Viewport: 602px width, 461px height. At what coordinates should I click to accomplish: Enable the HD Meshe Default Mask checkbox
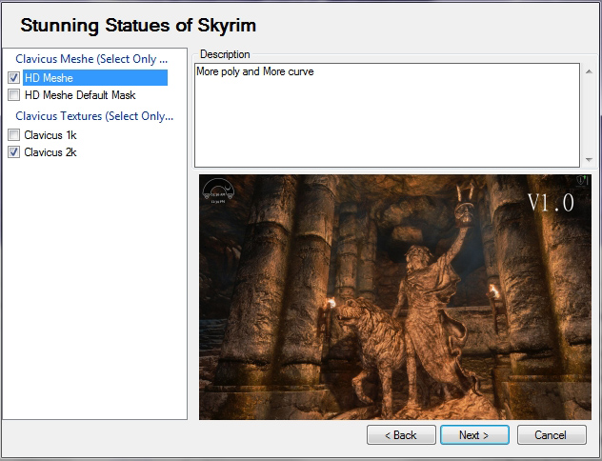[x=14, y=95]
